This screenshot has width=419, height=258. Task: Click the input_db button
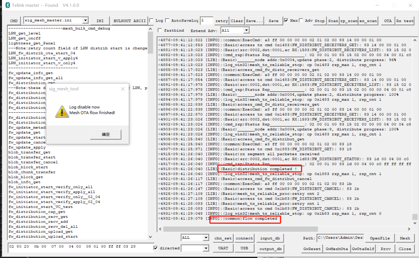pyautogui.click(x=270, y=238)
